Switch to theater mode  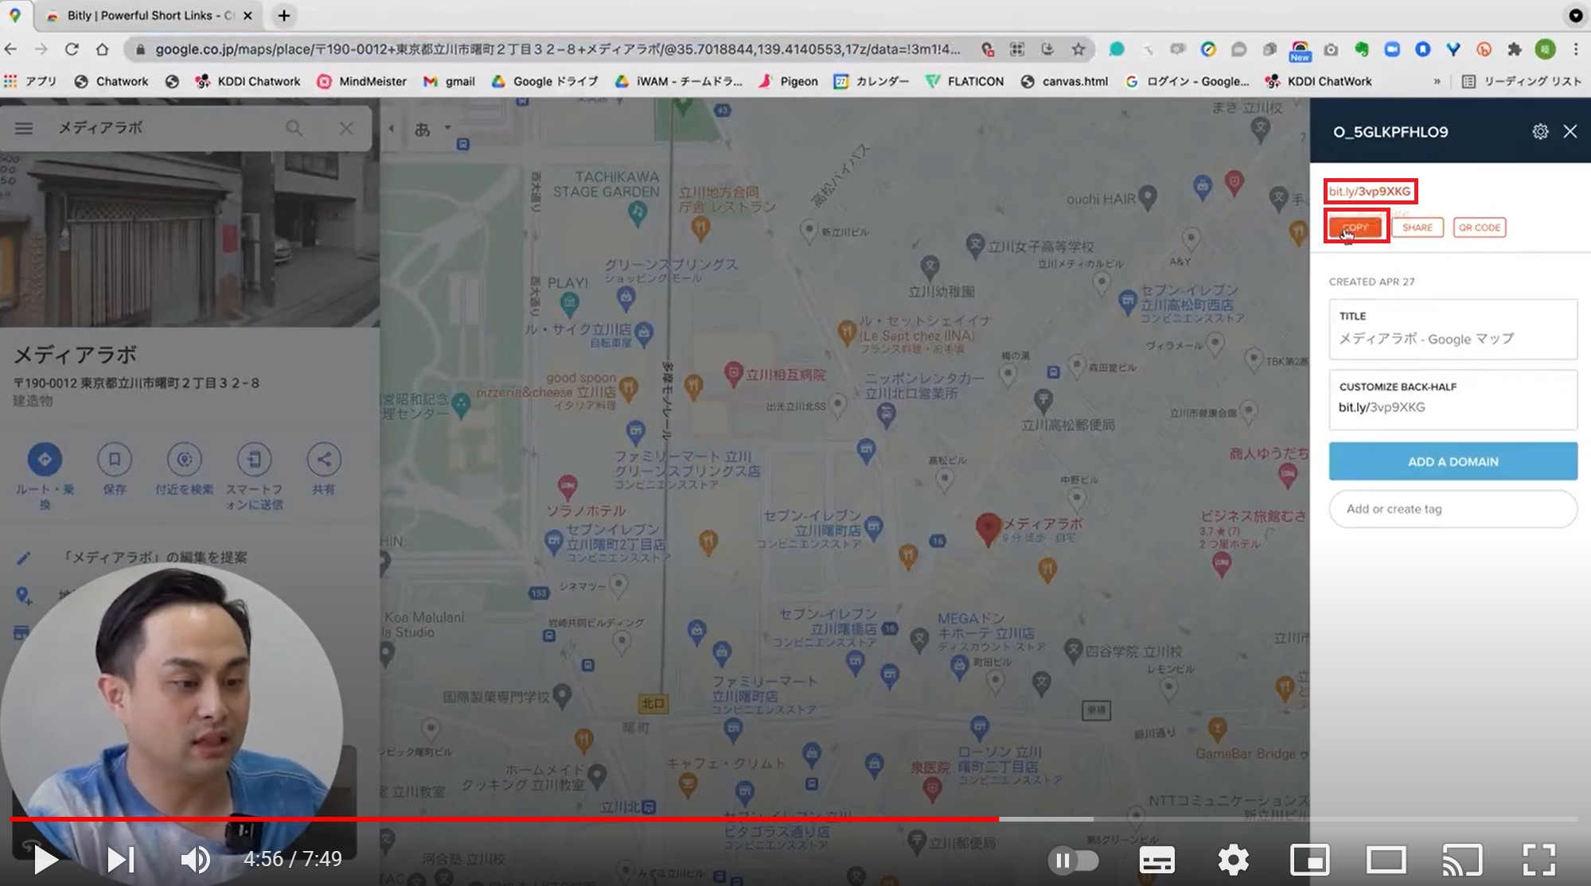[x=1386, y=860]
